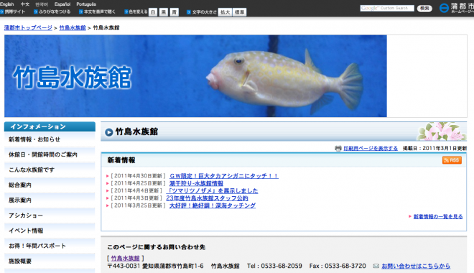
Task: Select Español language option
Action: pyautogui.click(x=62, y=4)
